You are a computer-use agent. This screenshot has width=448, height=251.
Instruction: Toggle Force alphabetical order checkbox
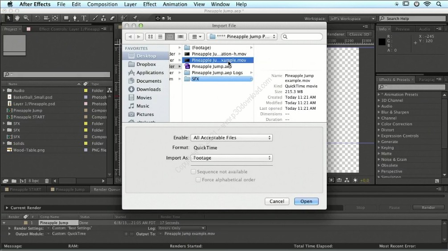[198, 179]
